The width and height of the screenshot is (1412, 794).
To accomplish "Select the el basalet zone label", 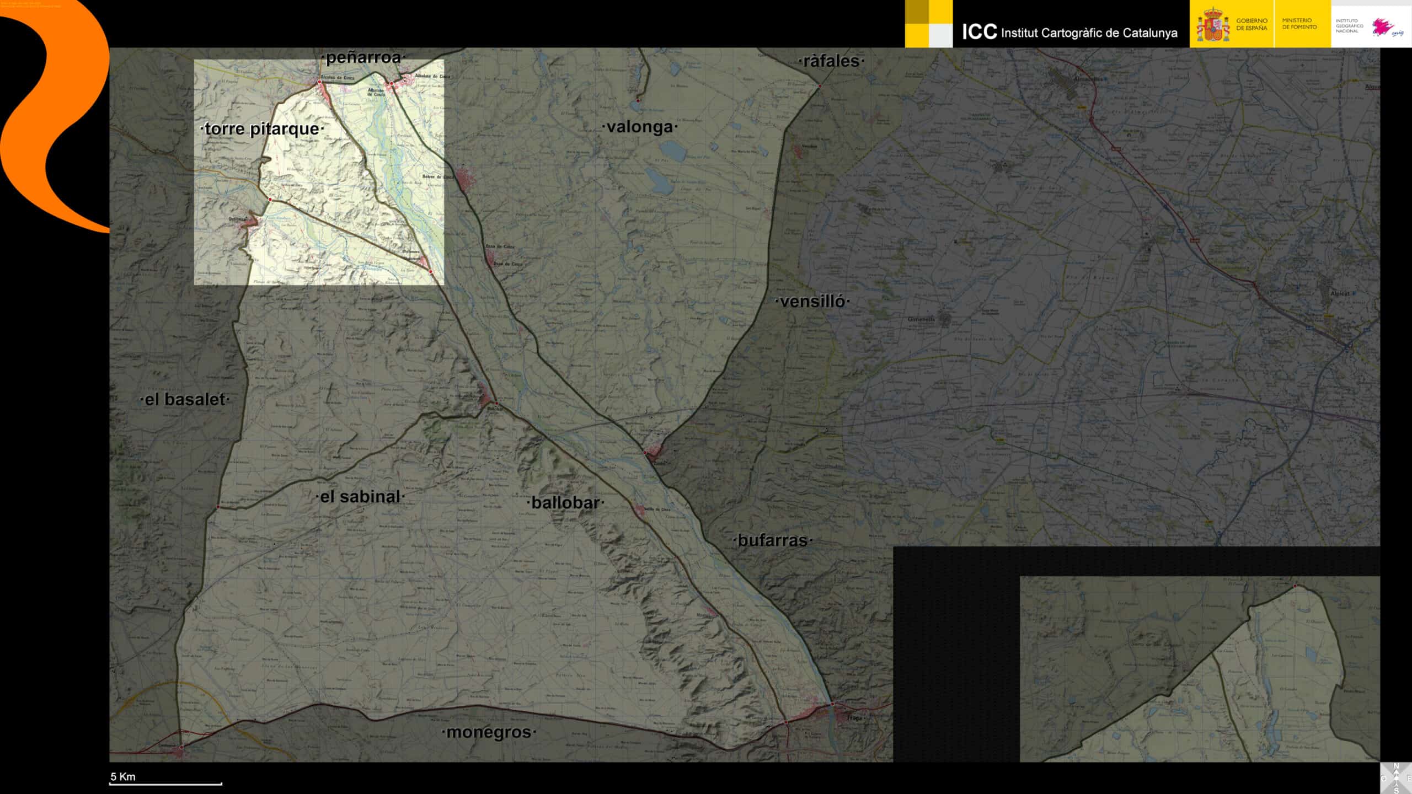I will [x=184, y=399].
